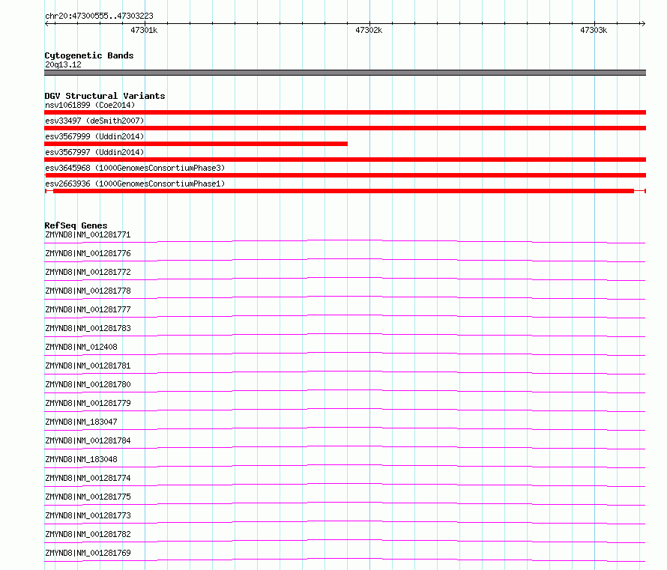The image size is (667, 570).
Task: Click the 47302k ruler tick label
Action: point(369,30)
